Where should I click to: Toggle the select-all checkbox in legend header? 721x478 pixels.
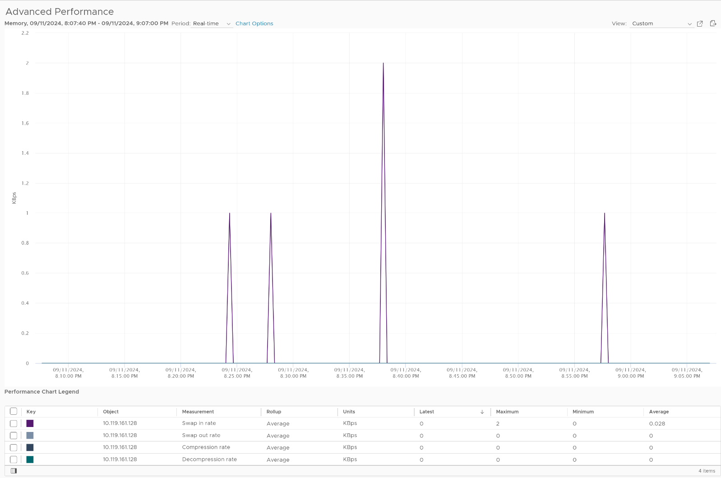pos(14,411)
